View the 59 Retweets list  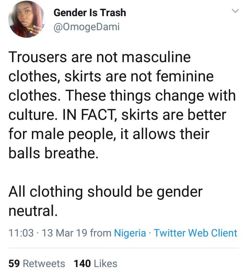coord(37,264)
